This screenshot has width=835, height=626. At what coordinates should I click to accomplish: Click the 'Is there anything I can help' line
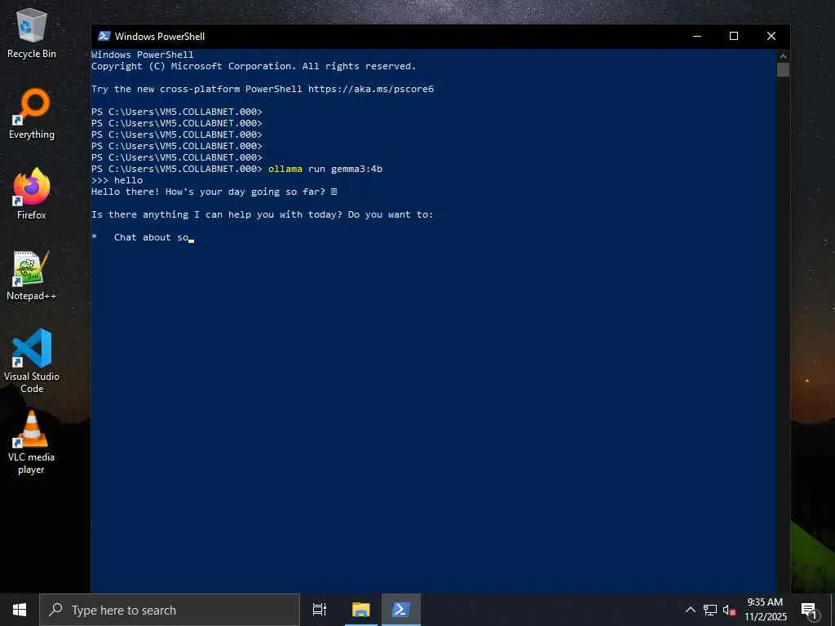click(263, 214)
